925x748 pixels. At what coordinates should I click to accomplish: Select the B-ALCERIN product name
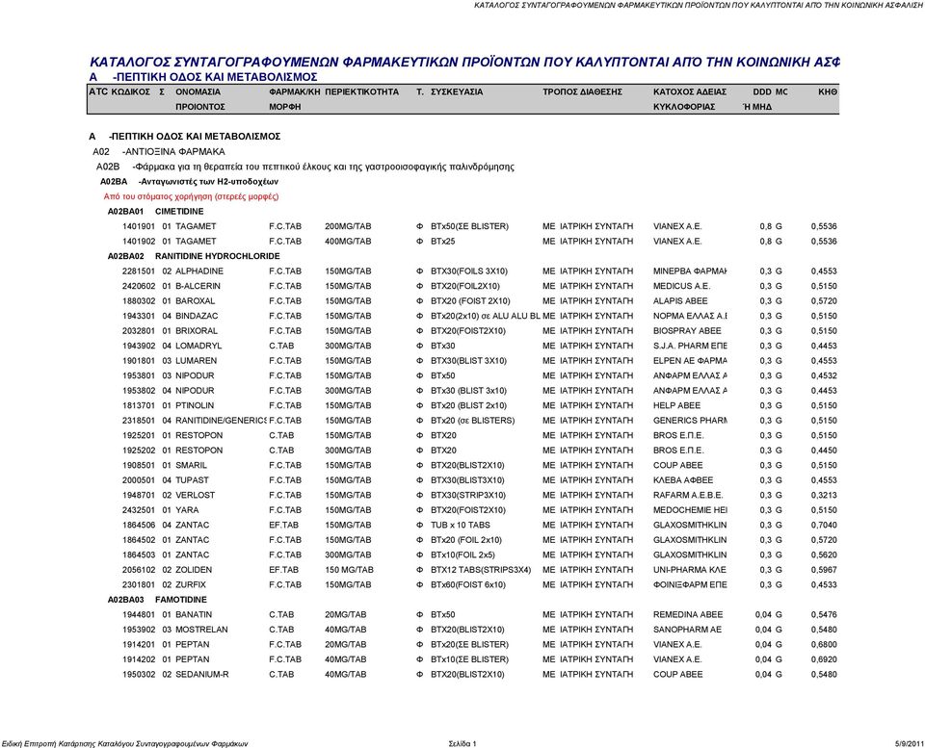click(x=198, y=286)
